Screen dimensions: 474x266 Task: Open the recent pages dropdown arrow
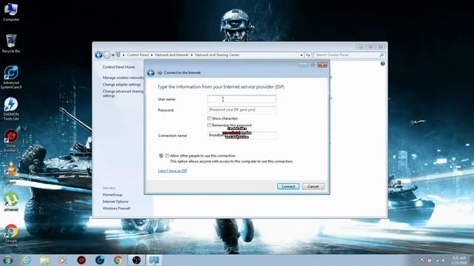(x=113, y=55)
